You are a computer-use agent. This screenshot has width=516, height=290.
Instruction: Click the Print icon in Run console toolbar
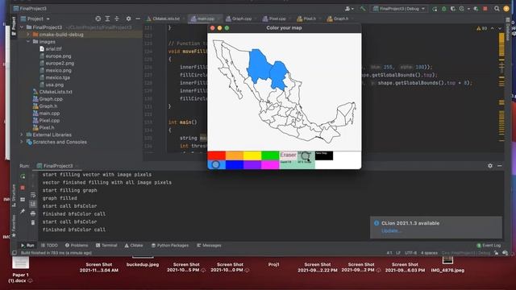point(33,213)
